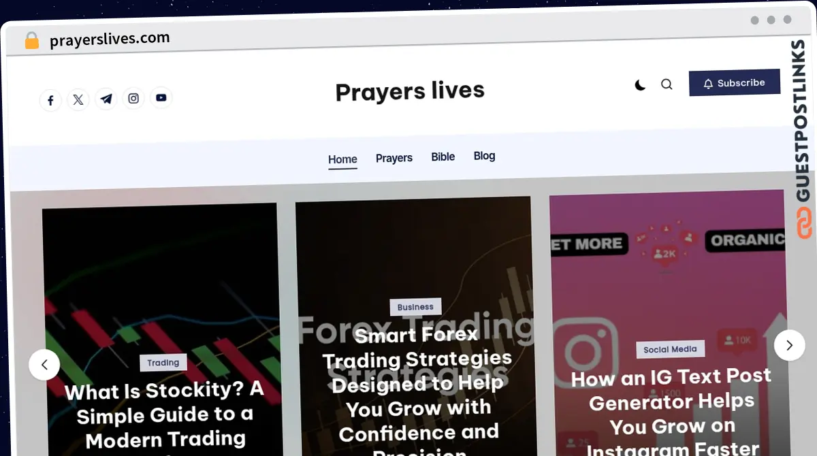Screen dimensions: 817x456
Task: Show previous slide with left arrow
Action: [44, 365]
